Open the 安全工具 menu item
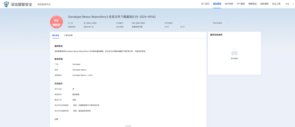This screenshot has height=127, width=295. click(276, 4)
